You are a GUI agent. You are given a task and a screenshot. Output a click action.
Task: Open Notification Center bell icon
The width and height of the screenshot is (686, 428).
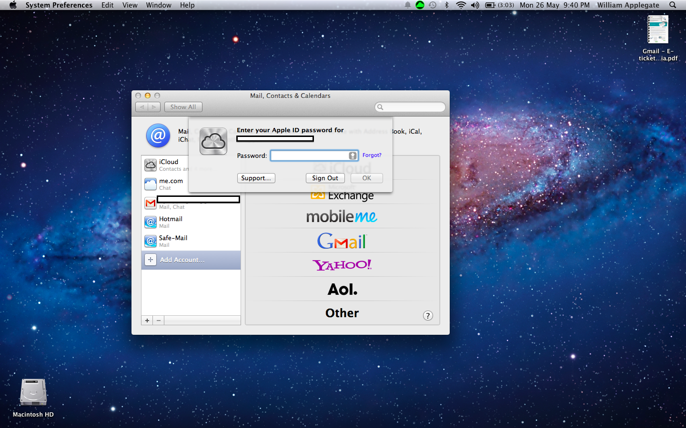click(x=408, y=5)
